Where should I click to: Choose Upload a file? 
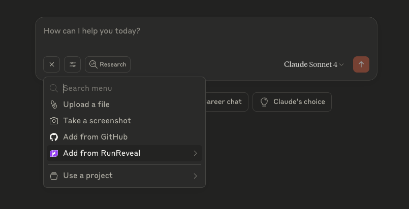tap(124, 104)
